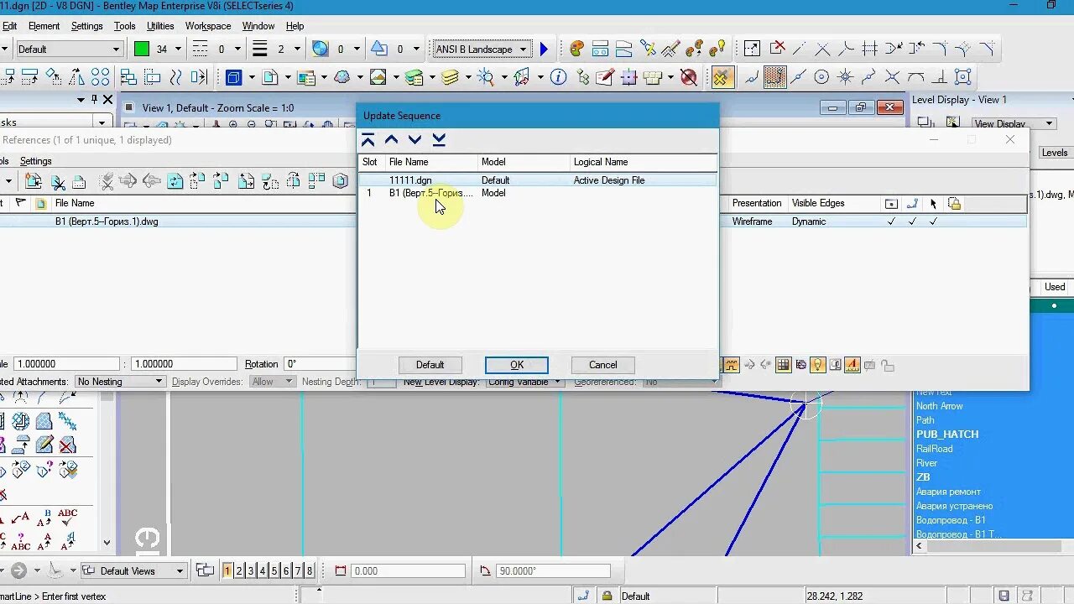Open the Utilities menu
This screenshot has height=604, width=1074.
click(x=160, y=26)
